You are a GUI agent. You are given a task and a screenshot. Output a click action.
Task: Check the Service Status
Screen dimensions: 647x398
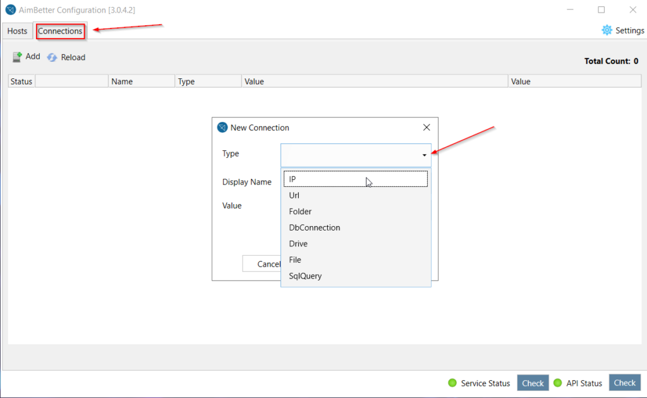[x=533, y=383]
